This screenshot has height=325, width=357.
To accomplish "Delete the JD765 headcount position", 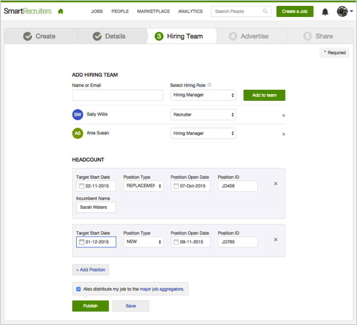I will click(x=276, y=240).
